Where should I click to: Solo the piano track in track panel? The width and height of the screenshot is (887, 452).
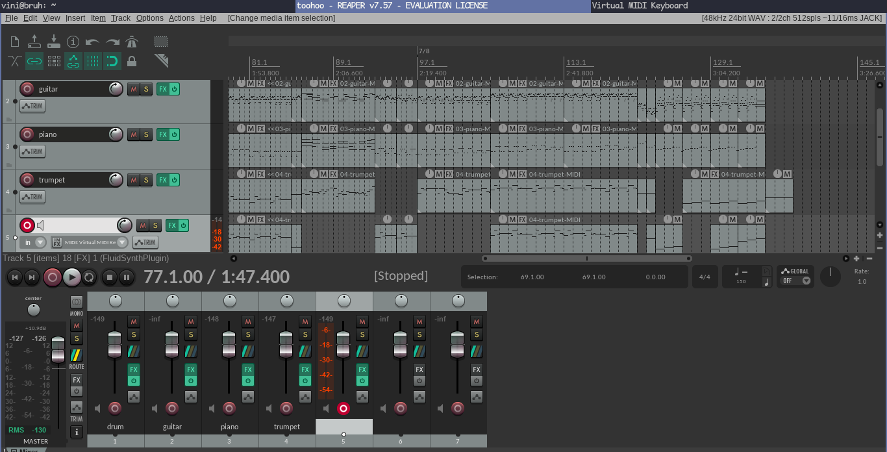click(146, 134)
